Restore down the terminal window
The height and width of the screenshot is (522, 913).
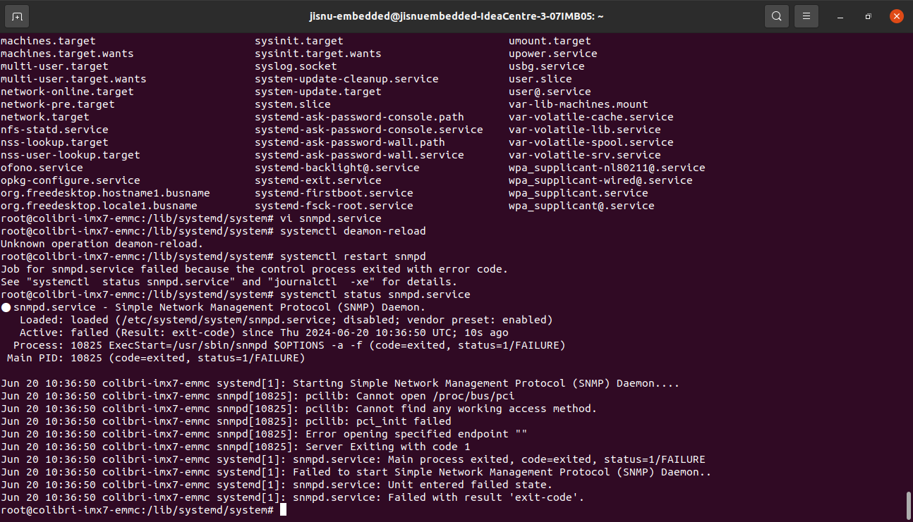[x=869, y=16]
